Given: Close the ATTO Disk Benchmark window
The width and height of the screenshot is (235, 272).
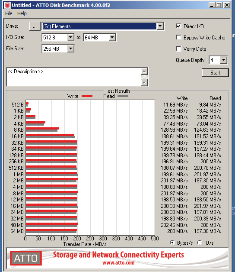Looking at the screenshot, I should [x=226, y=5].
